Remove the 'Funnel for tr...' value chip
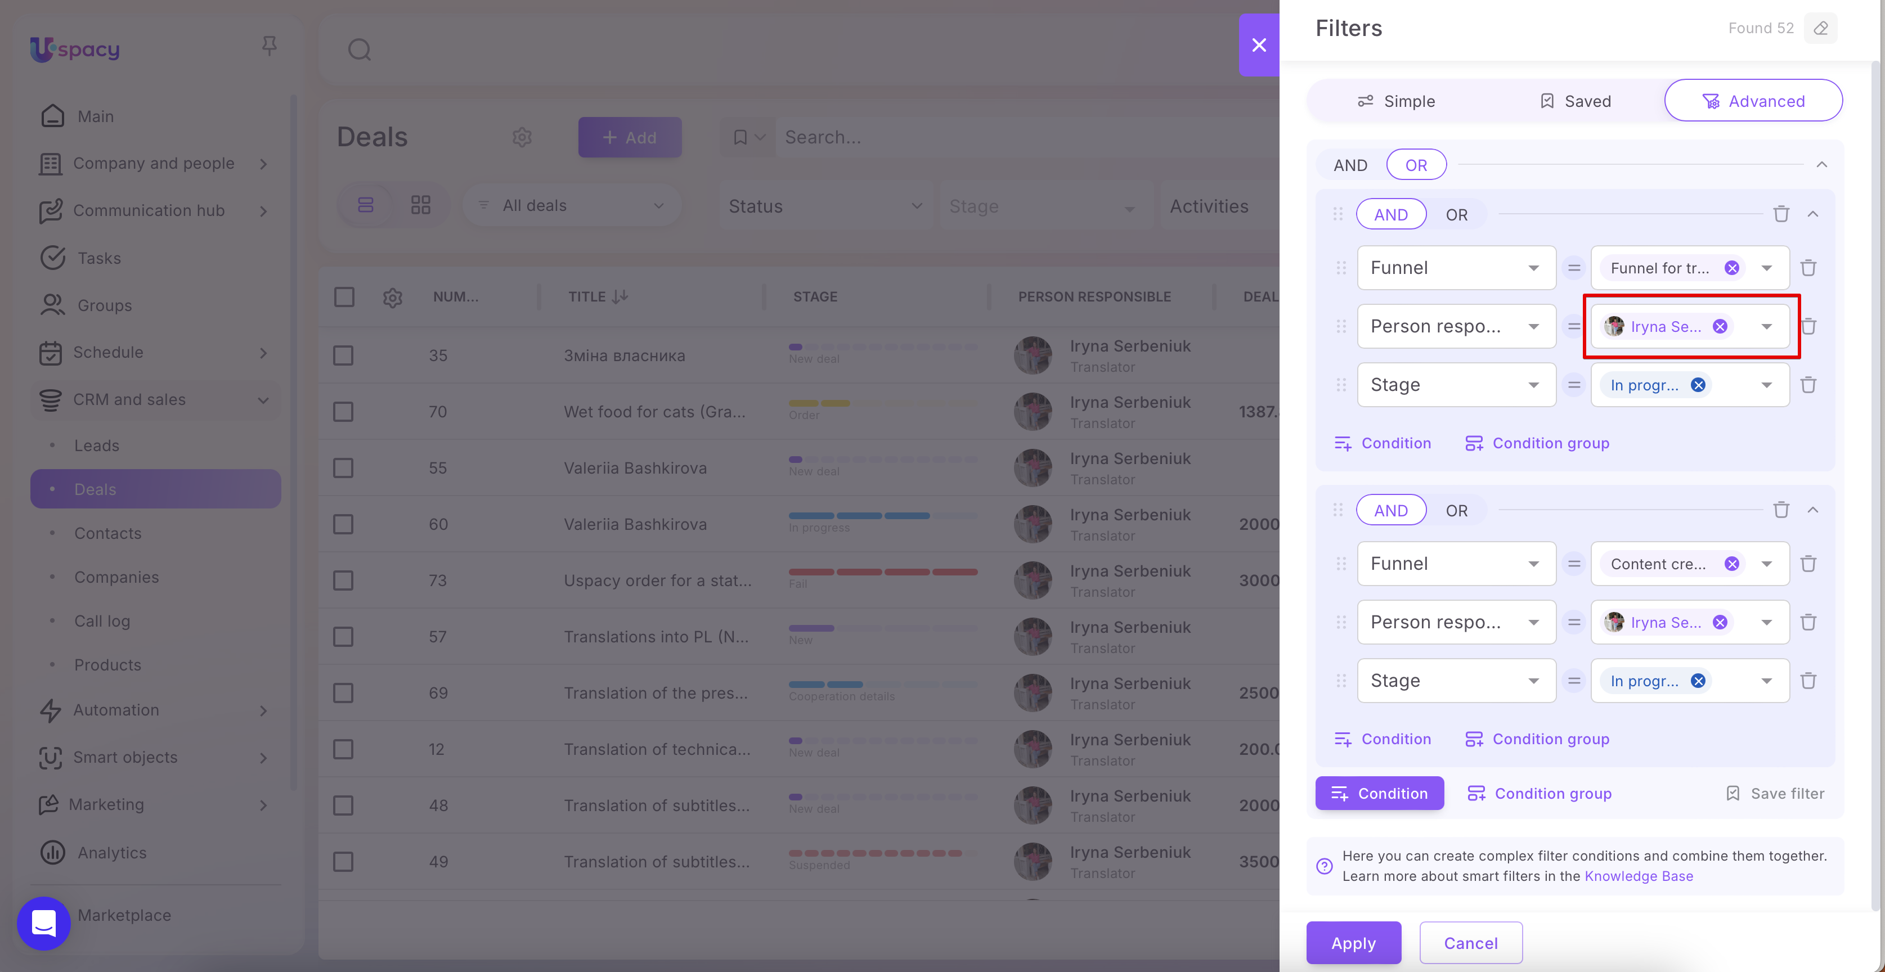1885x972 pixels. click(1731, 268)
